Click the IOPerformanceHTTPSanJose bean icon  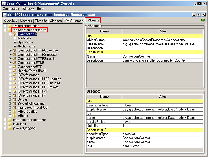pos(15,83)
